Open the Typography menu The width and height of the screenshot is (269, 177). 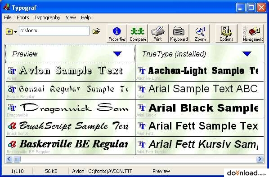[x=47, y=17]
